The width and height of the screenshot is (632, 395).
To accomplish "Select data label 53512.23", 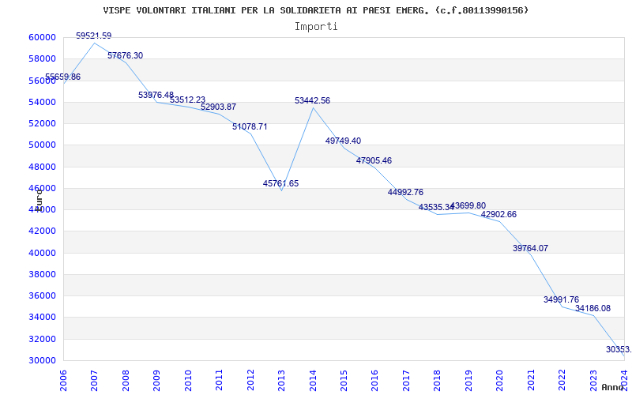I will click(187, 100).
